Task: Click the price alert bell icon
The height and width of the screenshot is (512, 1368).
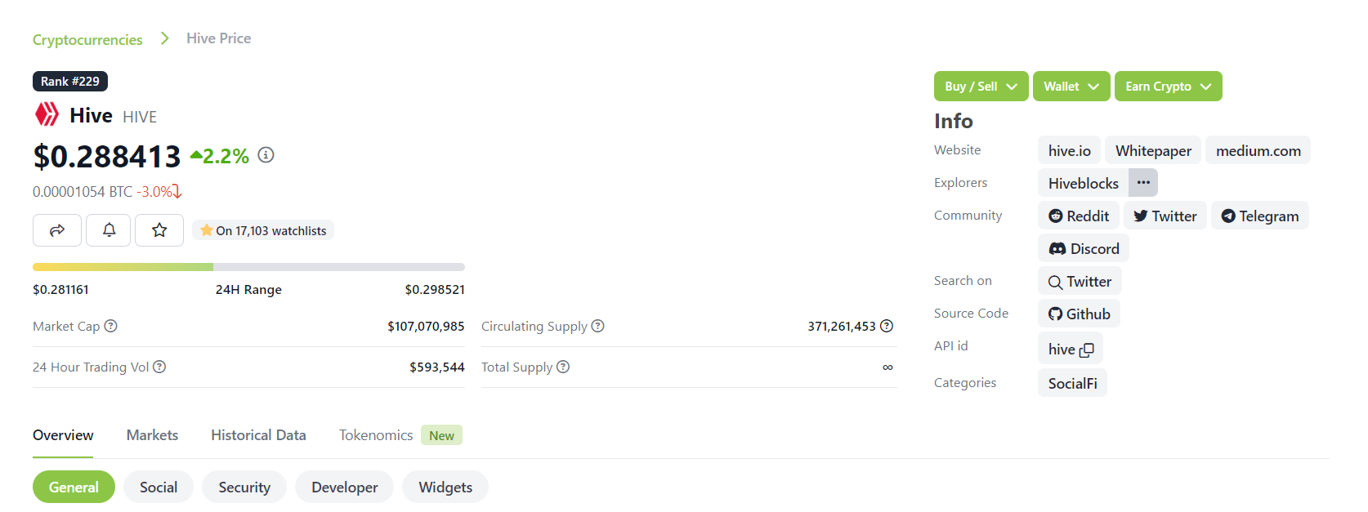Action: (109, 230)
